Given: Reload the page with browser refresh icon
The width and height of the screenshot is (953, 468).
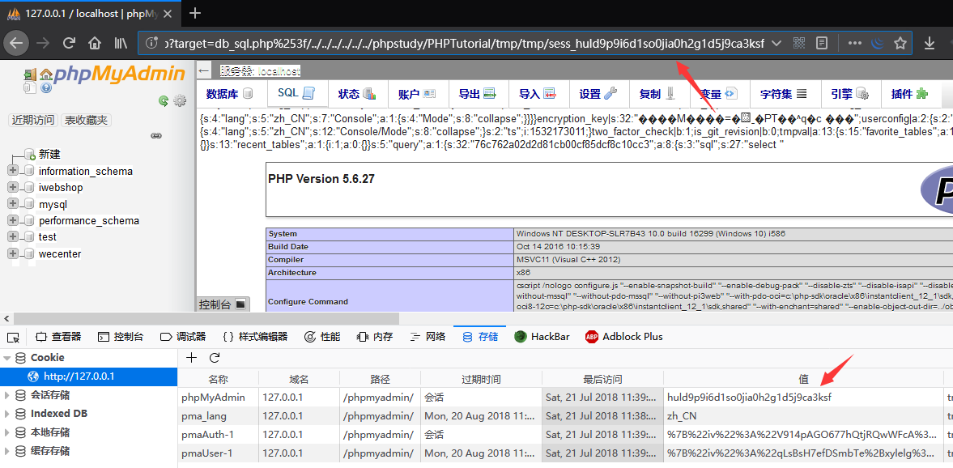Looking at the screenshot, I should (x=69, y=43).
